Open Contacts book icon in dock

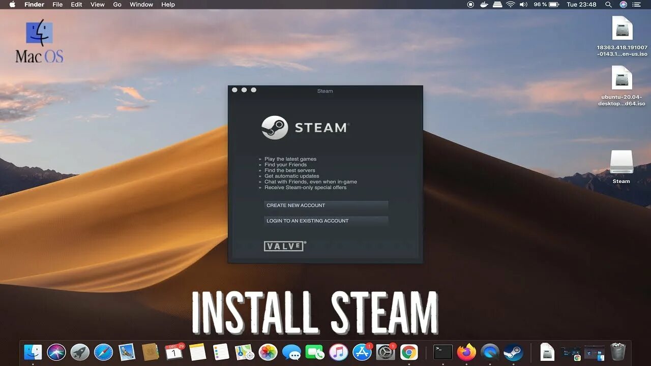[x=151, y=352]
